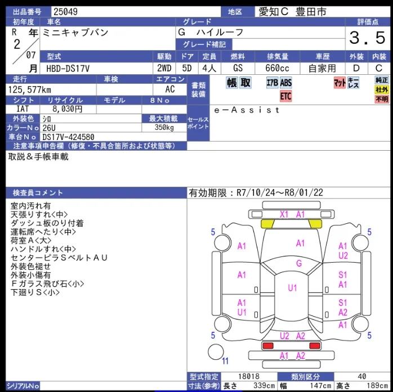Click the キーレス keyless entry badge
Viewport: 393px width, 392px height.
[x=354, y=83]
